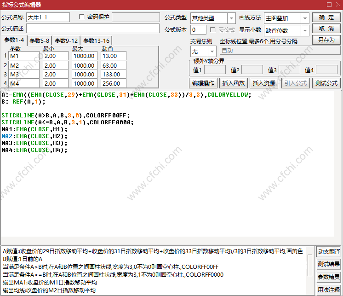This screenshot has width=343, height=296.
Task: Click the 插入资源 button
Action: (263, 83)
